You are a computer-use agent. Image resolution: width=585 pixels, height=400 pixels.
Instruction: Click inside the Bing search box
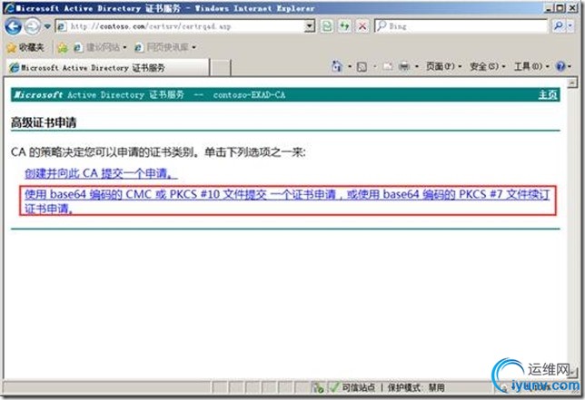coord(461,26)
